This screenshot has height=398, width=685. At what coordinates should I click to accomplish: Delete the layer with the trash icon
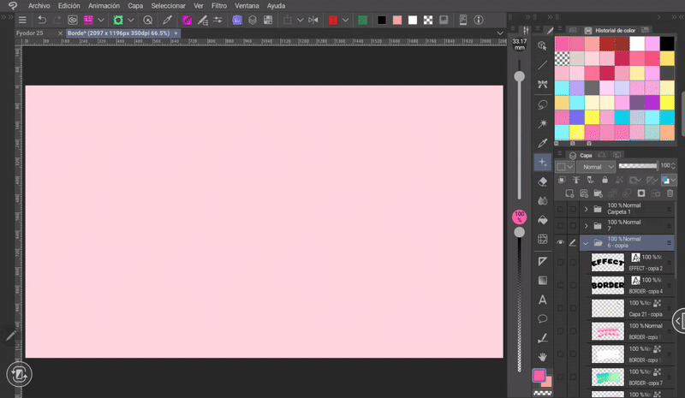pyautogui.click(x=670, y=193)
